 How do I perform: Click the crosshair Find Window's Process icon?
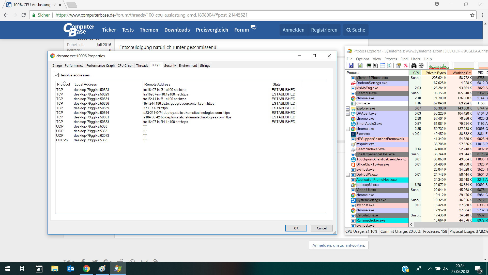pyautogui.click(x=421, y=66)
